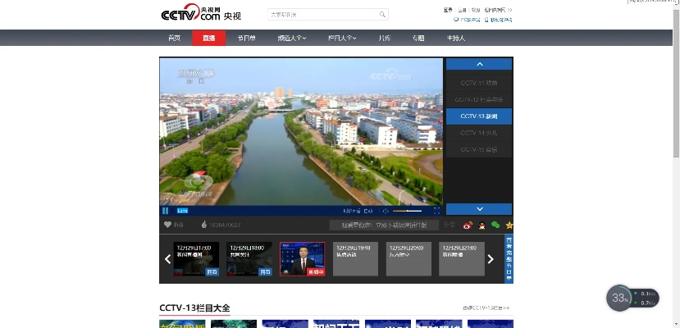Switch to the CCTV-11 channel
The width and height of the screenshot is (680, 328).
click(478, 83)
